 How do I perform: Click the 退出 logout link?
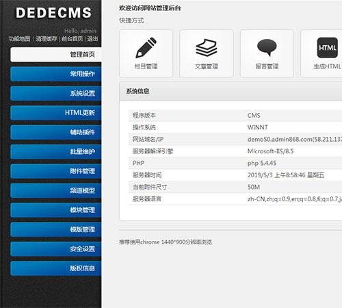(92, 39)
